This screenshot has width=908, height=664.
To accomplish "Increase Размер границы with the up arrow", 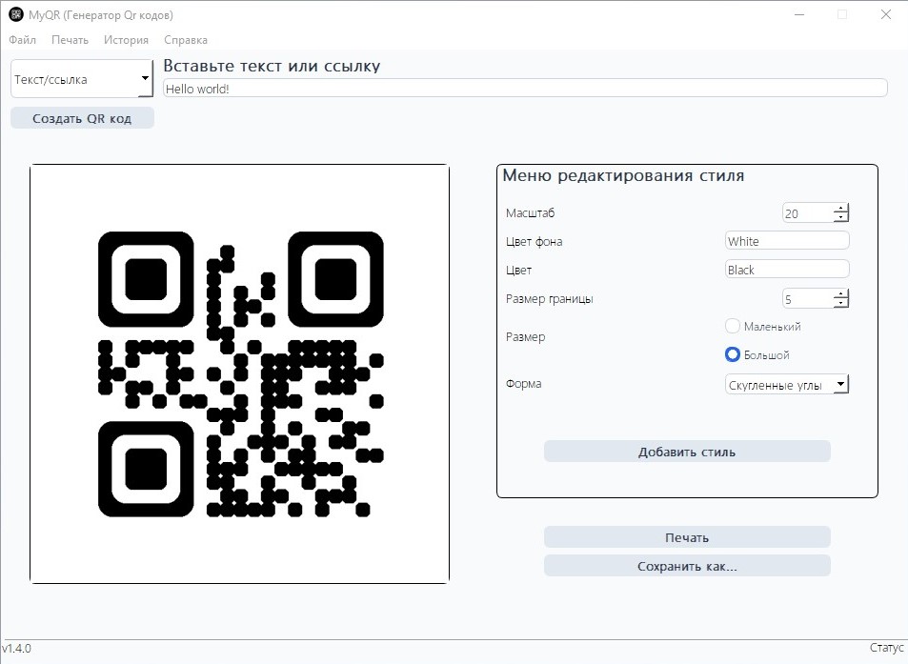I will (x=841, y=293).
